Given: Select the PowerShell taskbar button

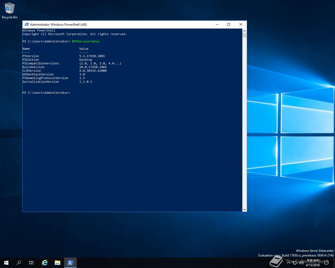Looking at the screenshot, I should (70, 263).
